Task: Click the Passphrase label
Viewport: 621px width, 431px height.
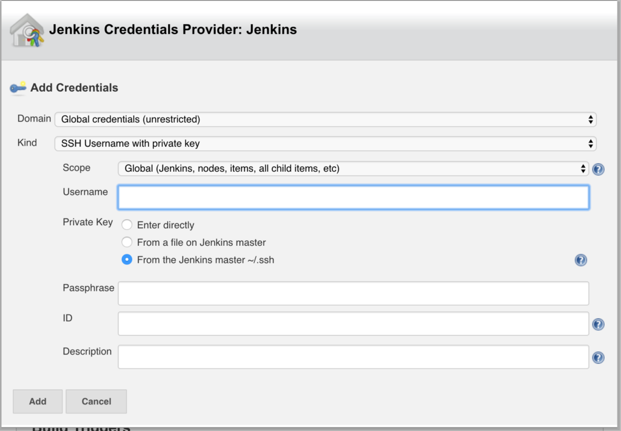Action: point(89,288)
